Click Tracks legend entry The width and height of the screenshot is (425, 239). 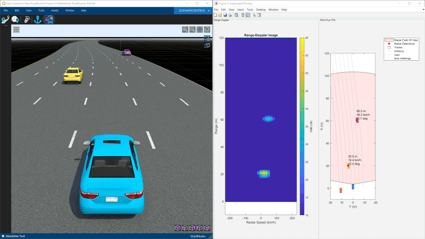pyautogui.click(x=398, y=47)
